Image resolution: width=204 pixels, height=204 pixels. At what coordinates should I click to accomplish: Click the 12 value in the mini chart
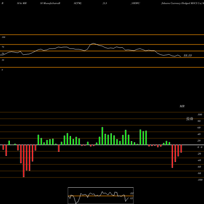click(131, 198)
